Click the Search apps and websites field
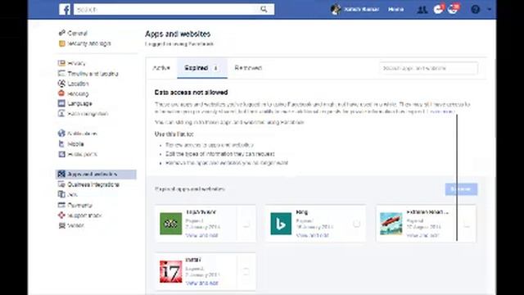The image size is (524, 295). [428, 68]
